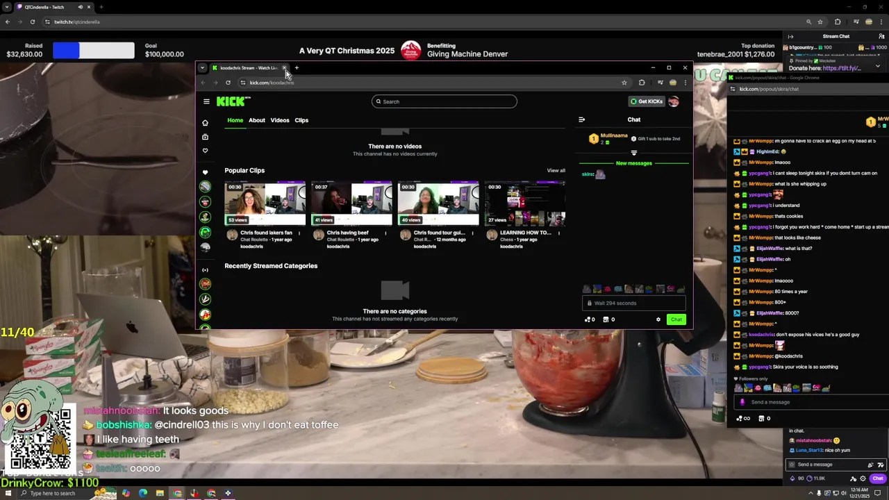Click the Recently Streamed Categories heading
This screenshot has width=889, height=500.
tap(271, 266)
